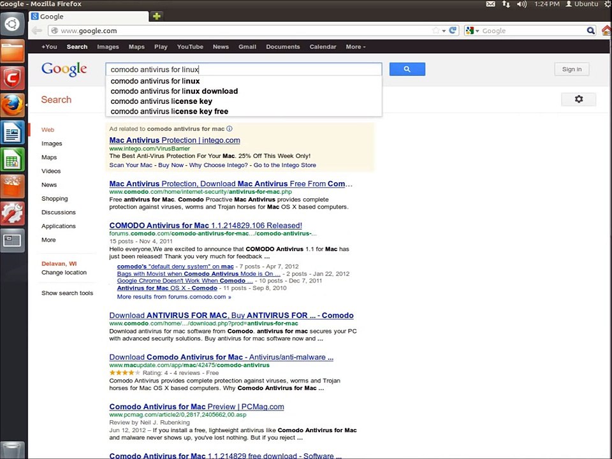This screenshot has height=459, width=612.
Task: Open the Ubuntu user menu
Action: click(x=582, y=4)
